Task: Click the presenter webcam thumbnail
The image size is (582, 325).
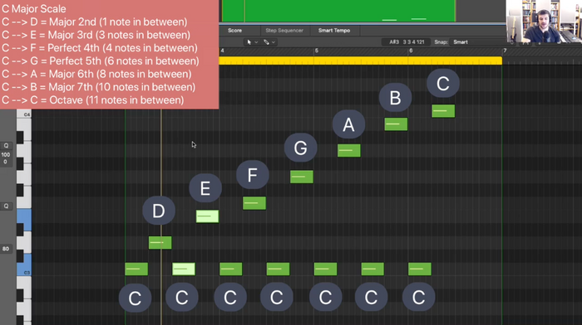Action: [544, 21]
